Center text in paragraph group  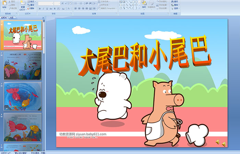click(79, 9)
